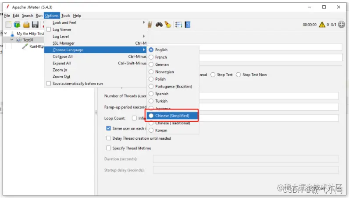Select the RunHttp tree item
Viewport: 349px width, 198px height.
36,46
